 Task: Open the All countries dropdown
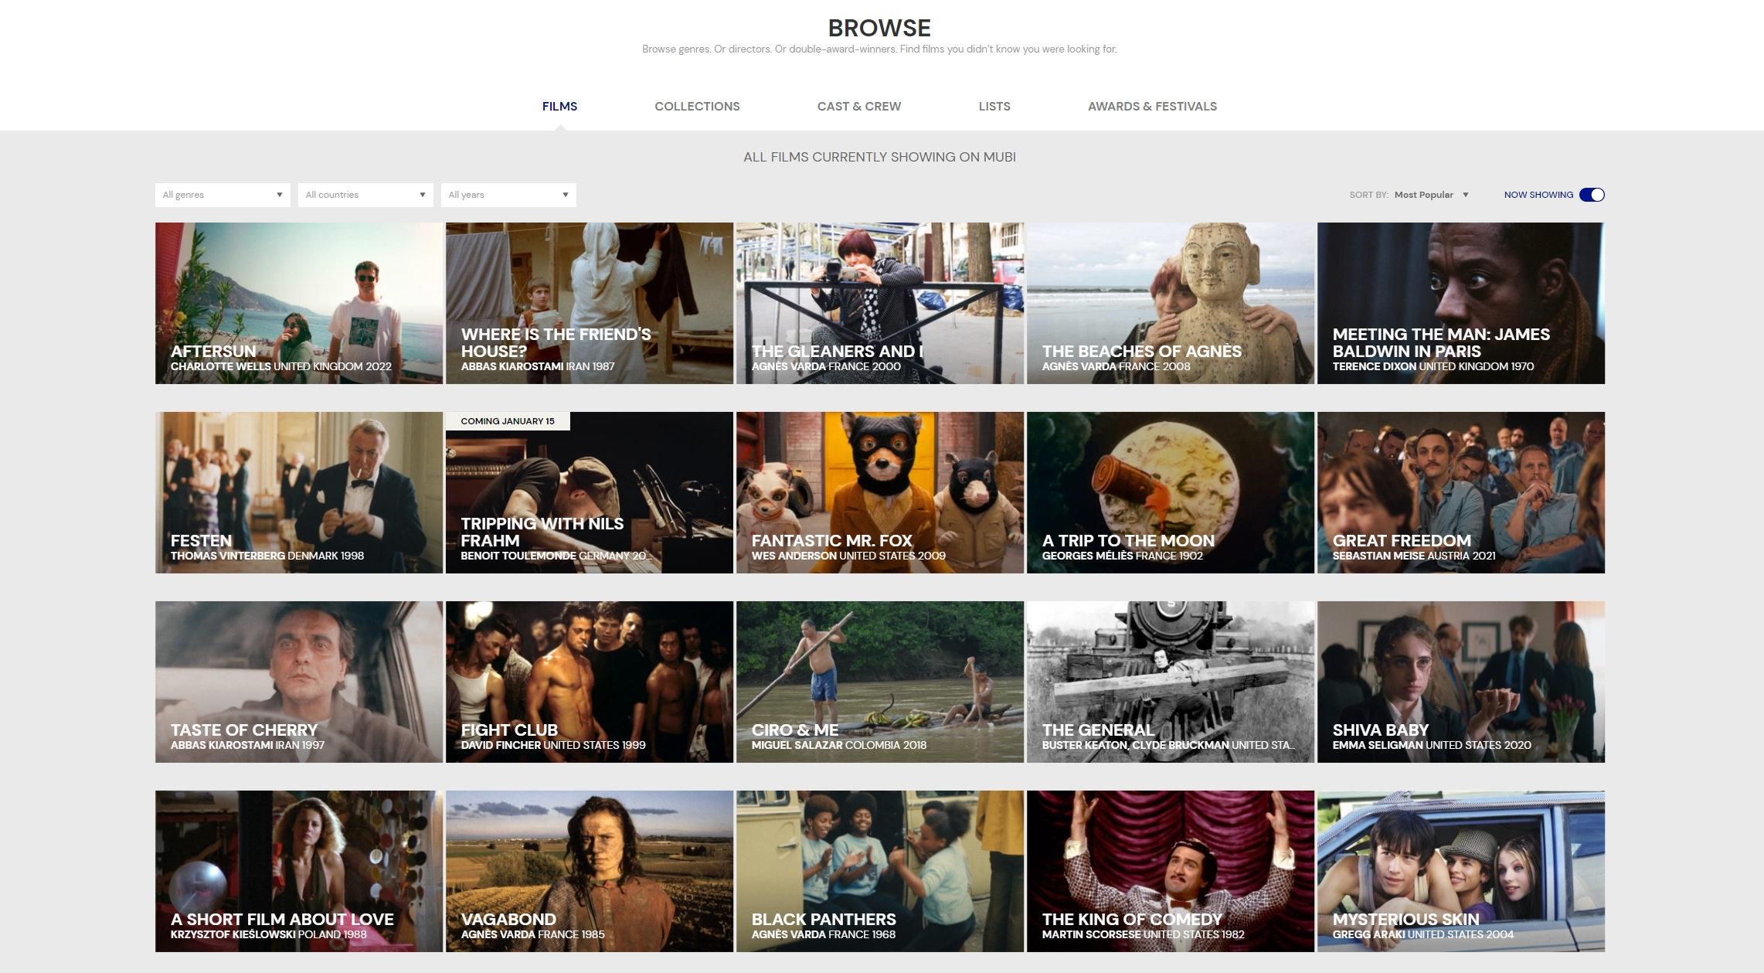(x=365, y=195)
